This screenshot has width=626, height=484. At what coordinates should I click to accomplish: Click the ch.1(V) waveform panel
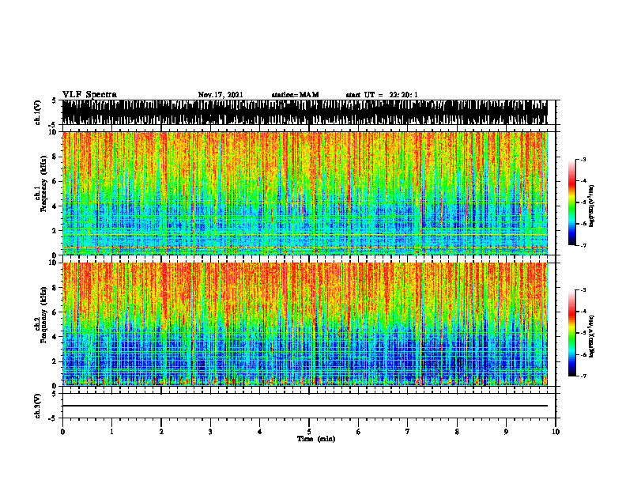(x=305, y=112)
